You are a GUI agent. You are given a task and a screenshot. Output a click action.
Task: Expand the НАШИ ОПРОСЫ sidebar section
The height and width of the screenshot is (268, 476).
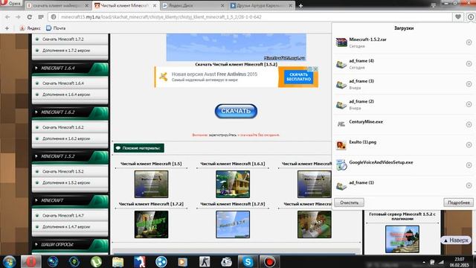pyautogui.click(x=70, y=244)
